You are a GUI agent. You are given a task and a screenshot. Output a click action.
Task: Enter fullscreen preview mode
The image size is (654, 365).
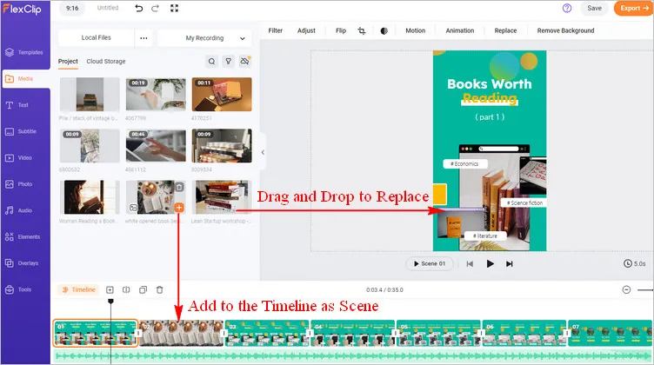pos(174,9)
